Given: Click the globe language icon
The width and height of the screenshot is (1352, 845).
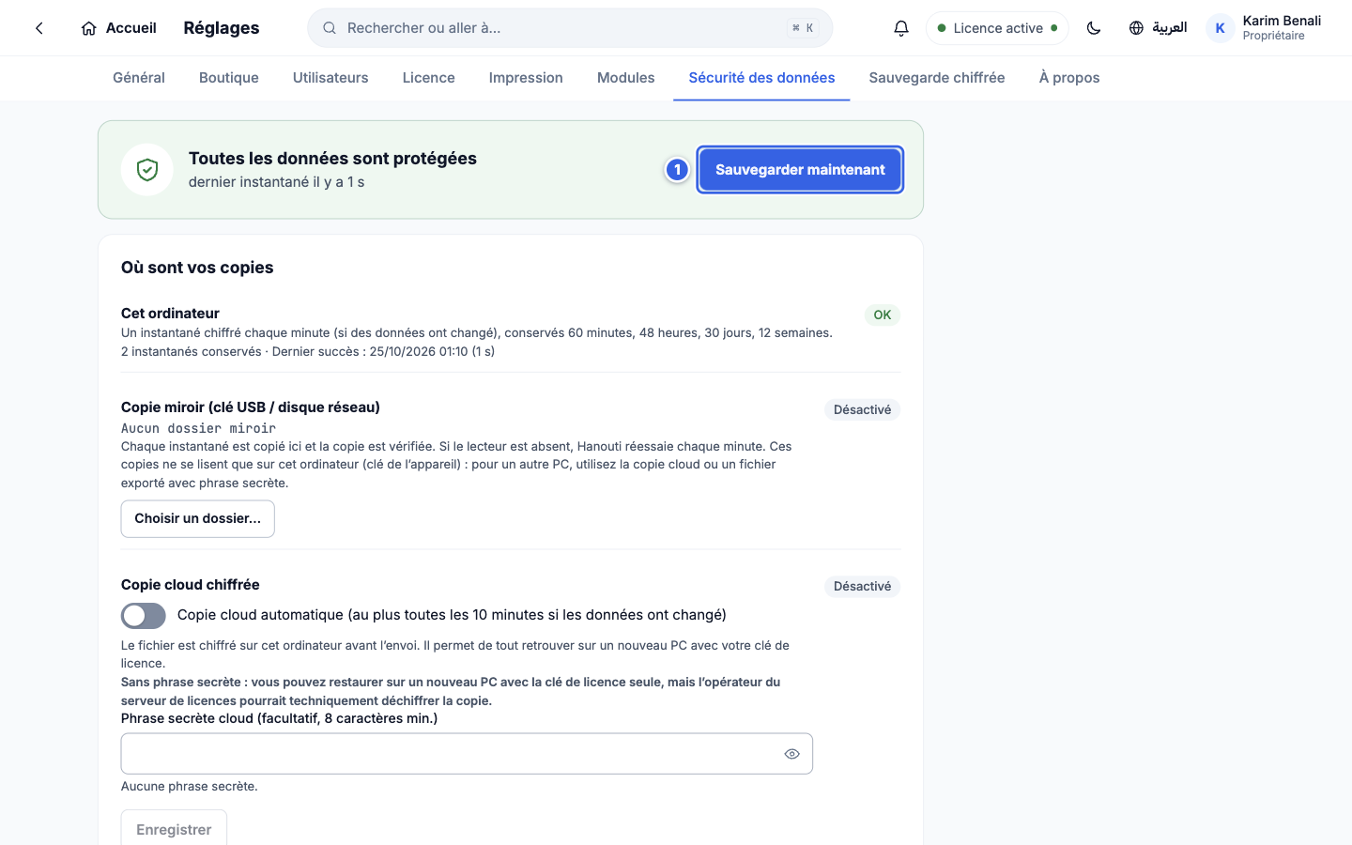Looking at the screenshot, I should 1136,28.
